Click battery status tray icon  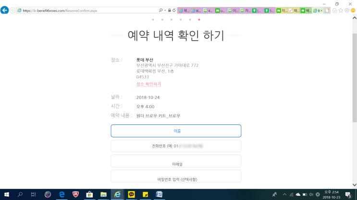point(305,194)
